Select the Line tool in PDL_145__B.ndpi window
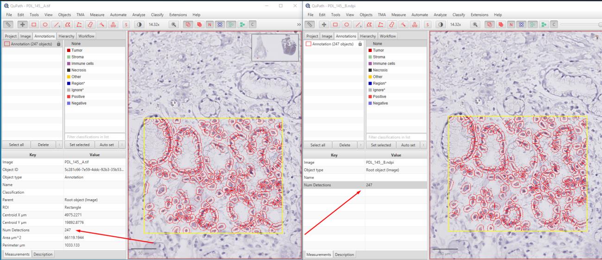Screen dimensions: 602x260 [358, 24]
